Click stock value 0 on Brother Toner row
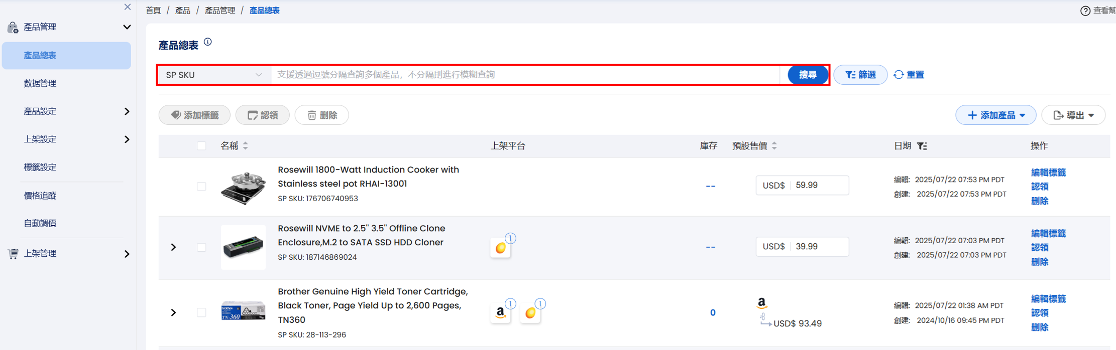Screen dimensions: 1116x350 click(x=713, y=313)
